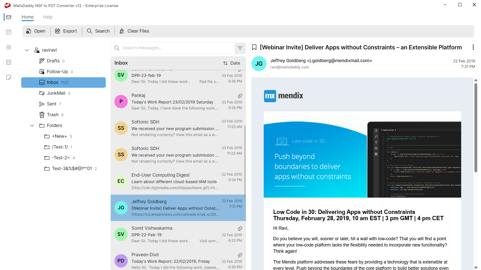Click the Follow-Up folder icon

click(42, 72)
